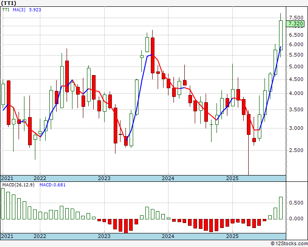
Task: Click 2022 on the MACD timeline
Action: 40,236
